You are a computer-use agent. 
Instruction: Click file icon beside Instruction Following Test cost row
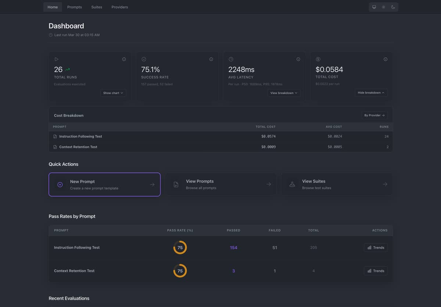pos(55,137)
